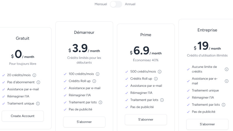The height and width of the screenshot is (131, 233).
Task: Subscribe to the Prime plan
Action: coord(146,119)
